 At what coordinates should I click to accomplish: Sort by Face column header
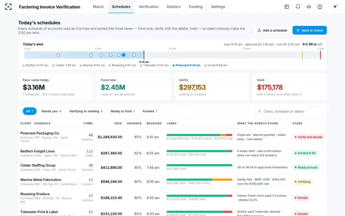pos(118,123)
